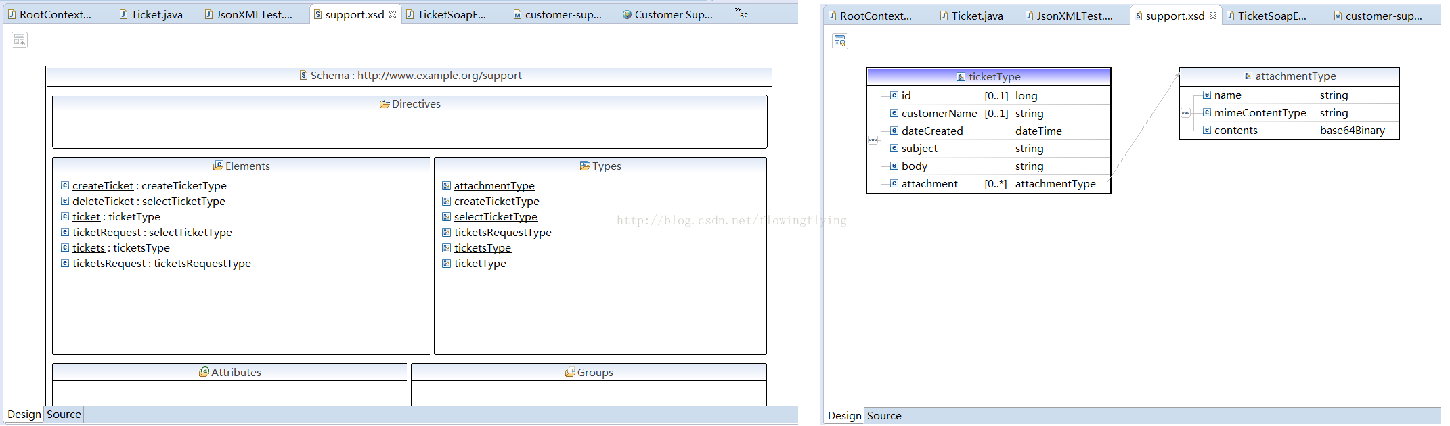
Task: Close the support.xsd tab in right editor
Action: 1213,16
